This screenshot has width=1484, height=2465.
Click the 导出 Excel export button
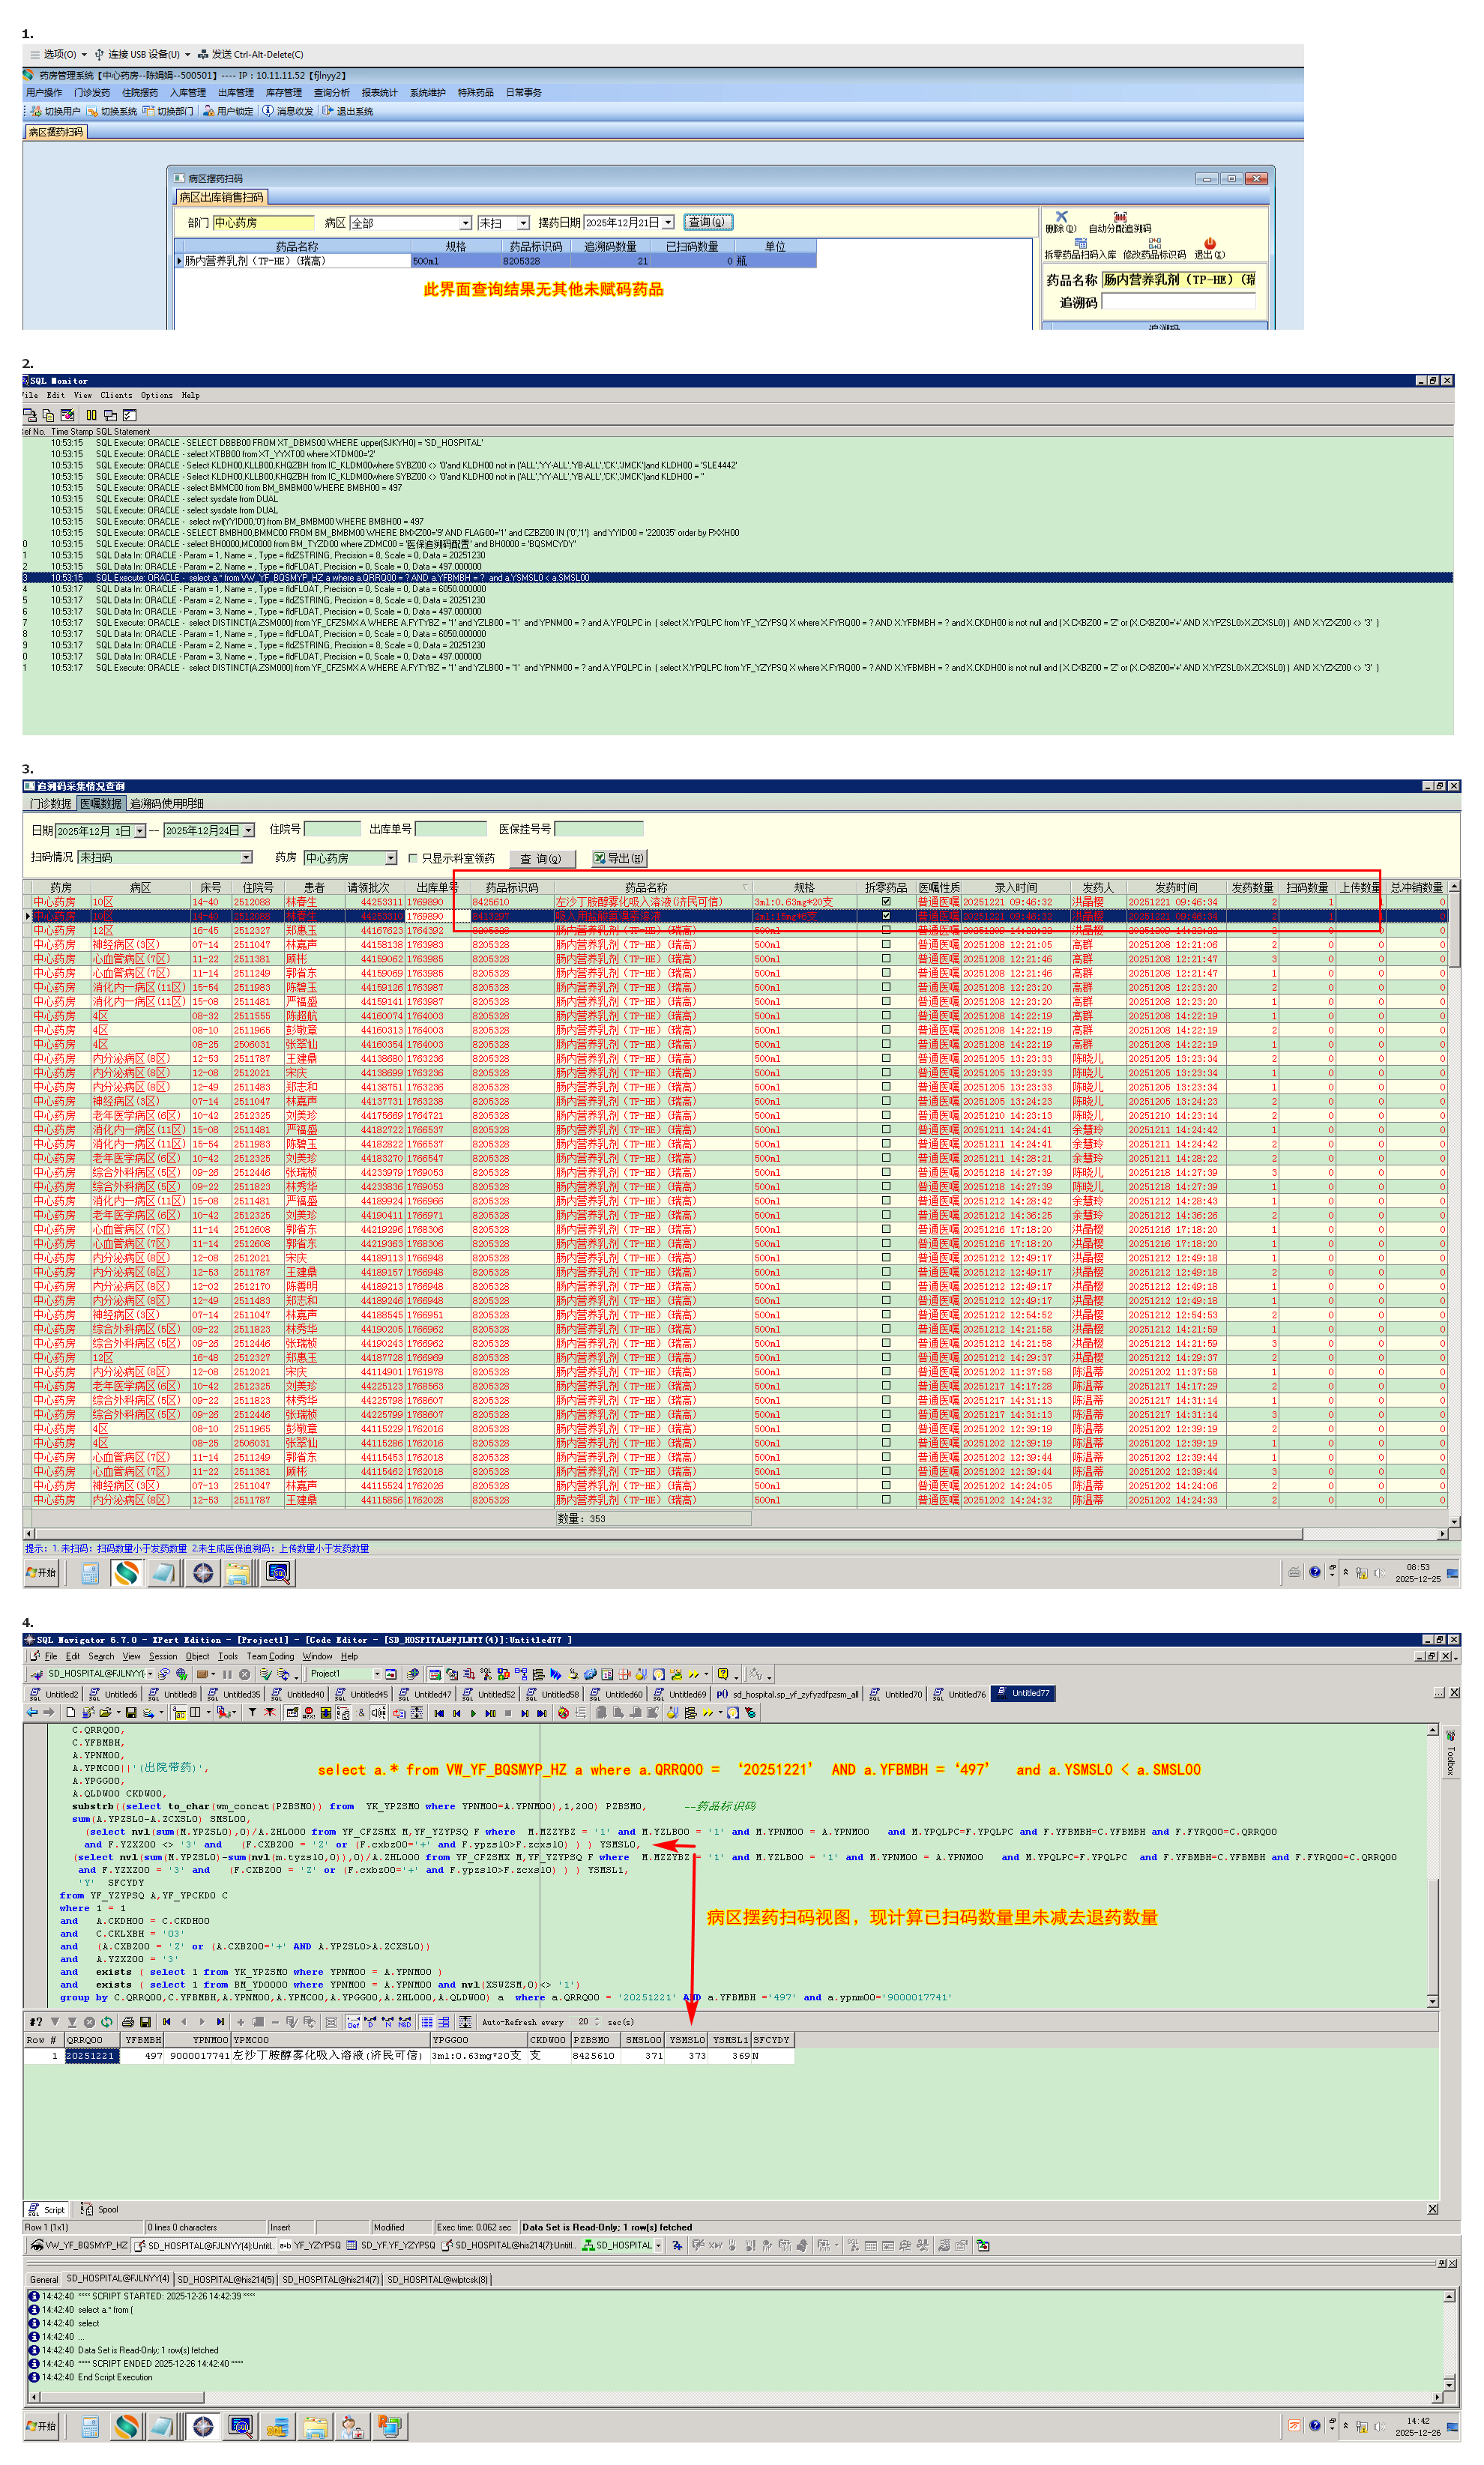(x=618, y=858)
